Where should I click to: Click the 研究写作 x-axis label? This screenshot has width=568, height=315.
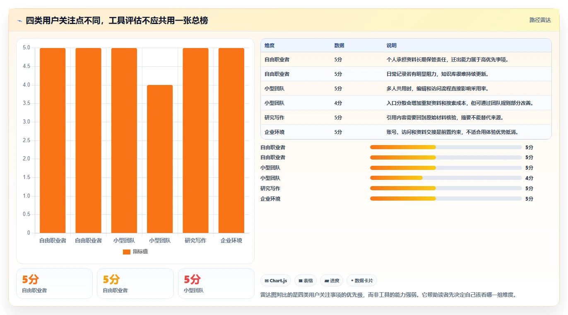point(195,240)
